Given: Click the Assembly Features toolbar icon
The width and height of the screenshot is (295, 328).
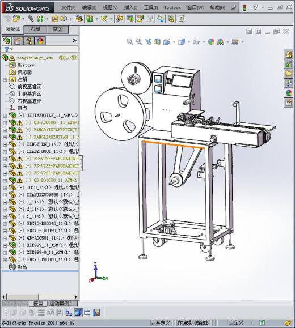Looking at the screenshot, I should point(90,19).
